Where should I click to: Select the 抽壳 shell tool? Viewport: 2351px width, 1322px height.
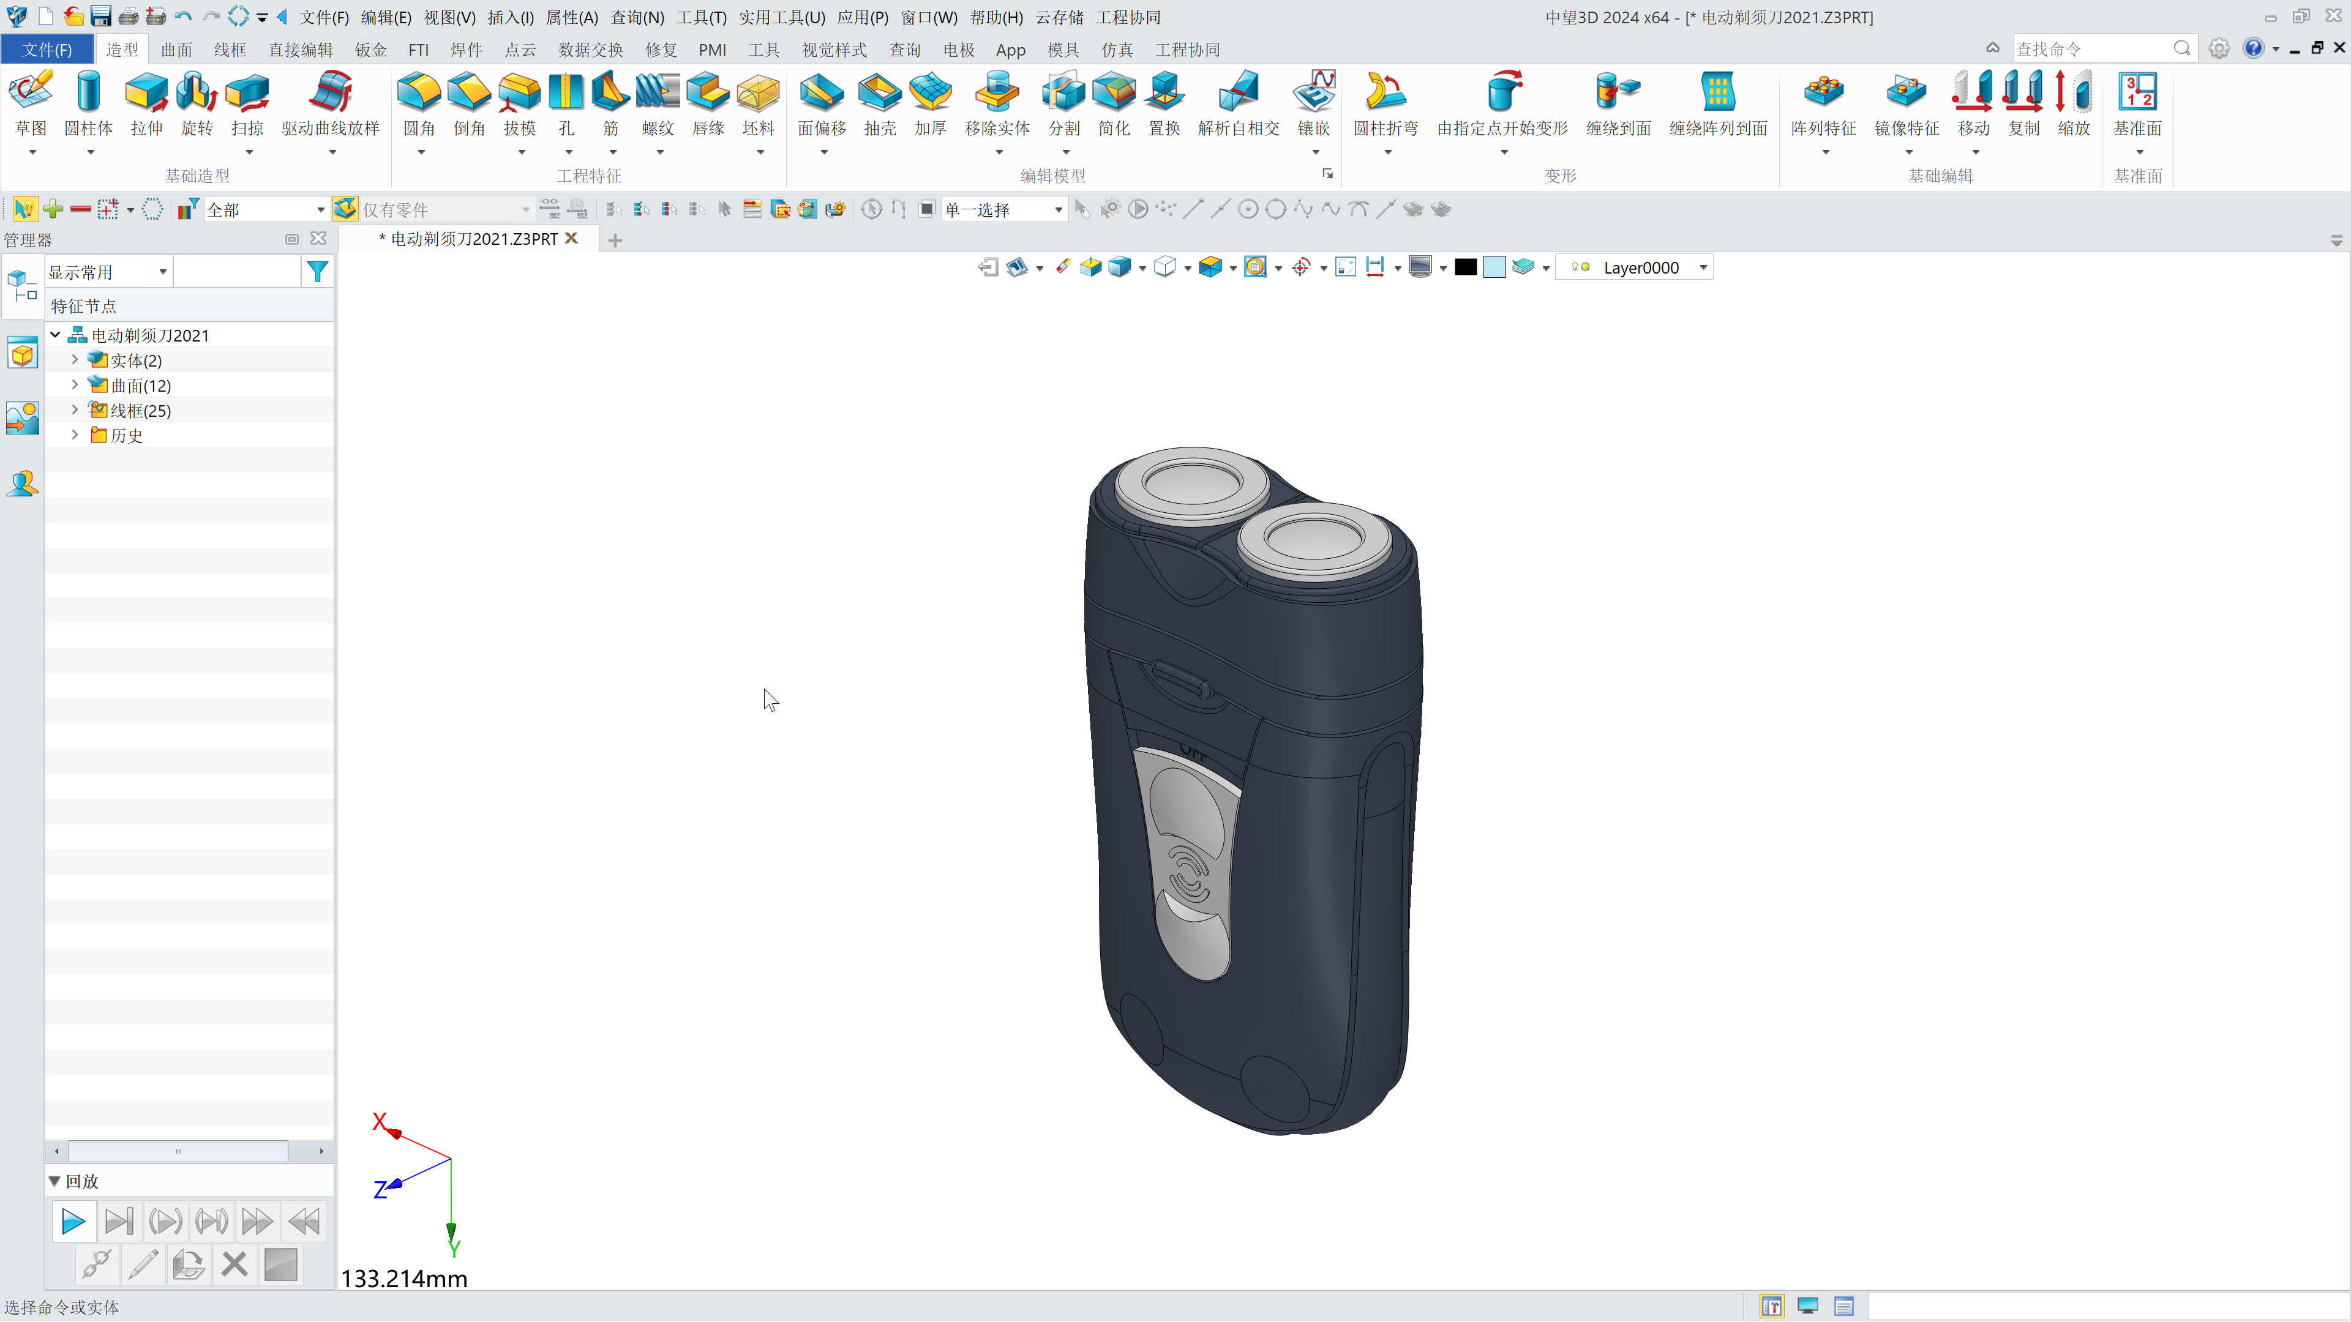(x=880, y=104)
